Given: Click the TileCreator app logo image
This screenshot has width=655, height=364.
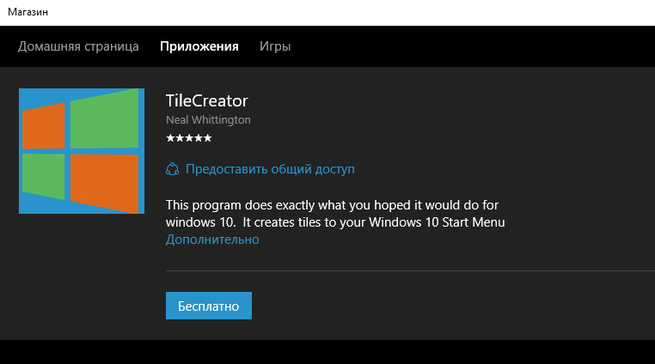Looking at the screenshot, I should click(82, 151).
